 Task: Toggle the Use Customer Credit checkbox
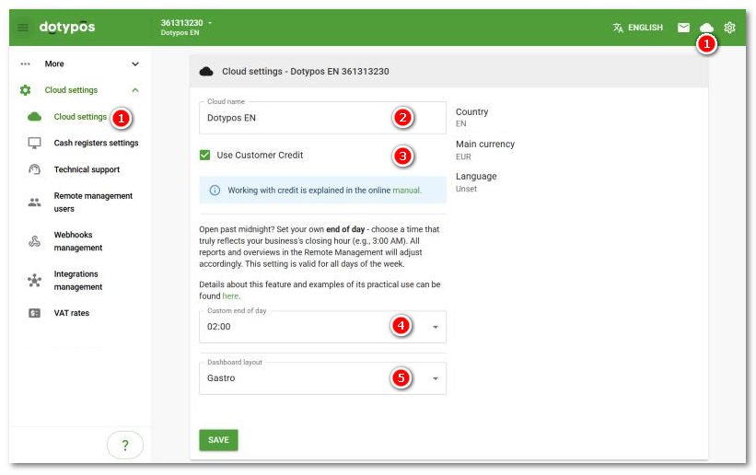205,155
